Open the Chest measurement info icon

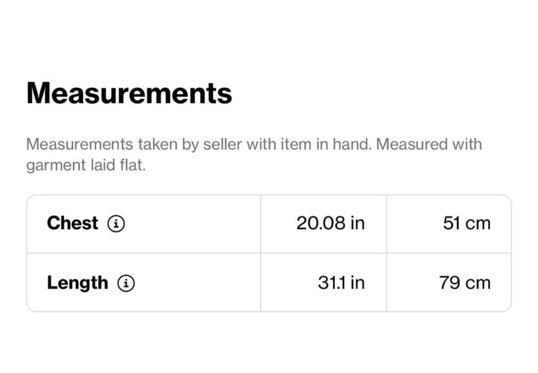pos(116,224)
